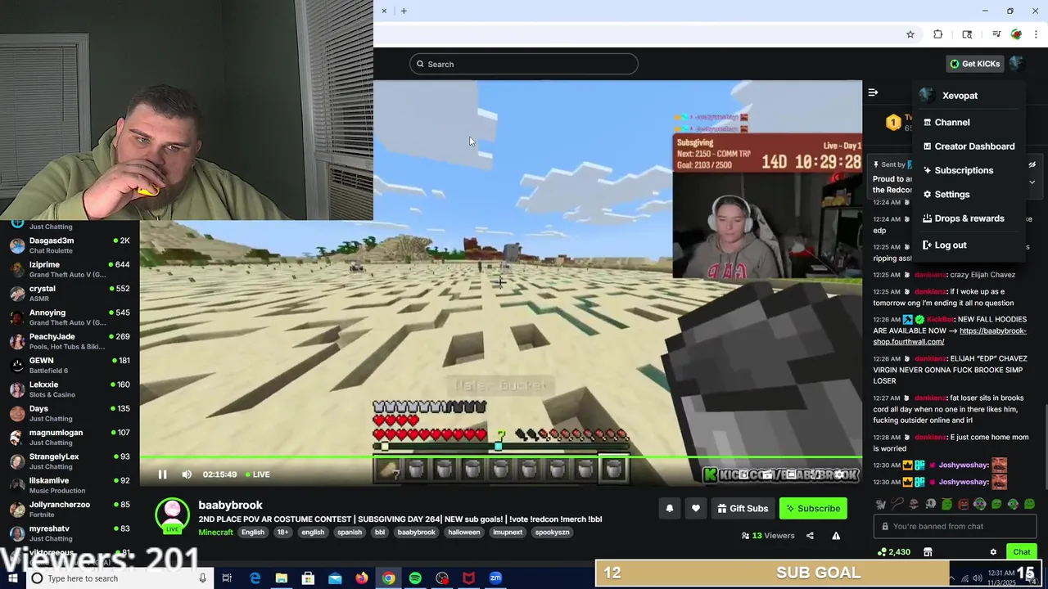Bookmark this page with the star icon
Viewport: 1048px width, 589px height.
(910, 34)
